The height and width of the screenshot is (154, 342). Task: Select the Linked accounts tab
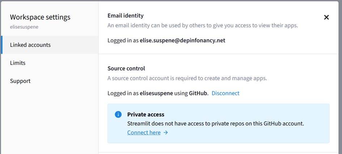pos(50,45)
